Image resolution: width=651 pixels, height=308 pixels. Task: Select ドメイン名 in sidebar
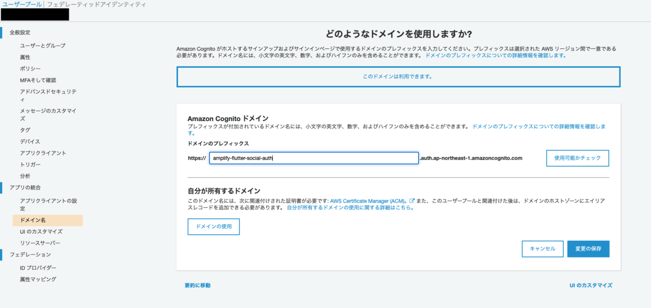tap(48, 220)
